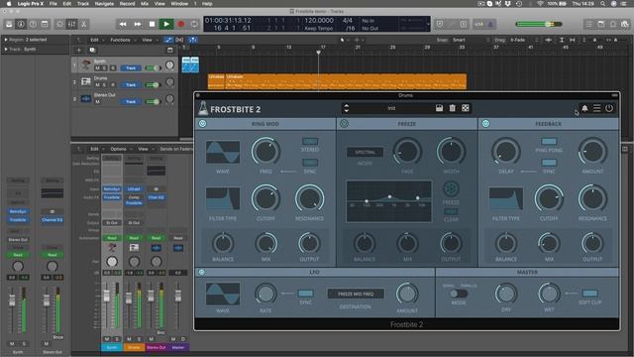Screen dimensions: 634x357
Task: Open the Drag X-Fade dropdown
Action: 524,40
